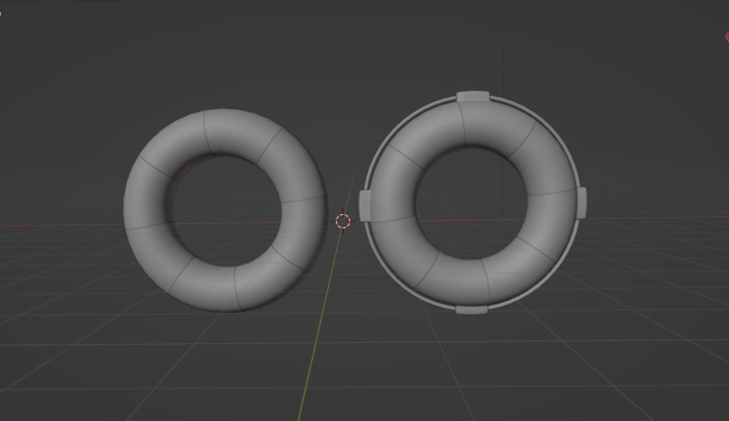Select the bottom bracket on the life buoy
Image resolution: width=729 pixels, height=421 pixels.
pos(472,310)
